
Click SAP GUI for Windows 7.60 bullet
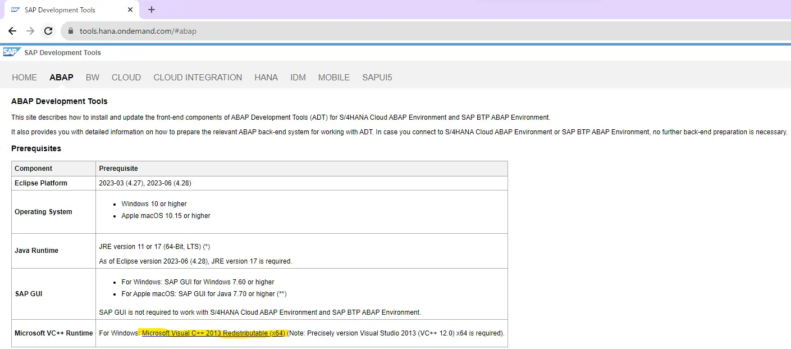(198, 282)
